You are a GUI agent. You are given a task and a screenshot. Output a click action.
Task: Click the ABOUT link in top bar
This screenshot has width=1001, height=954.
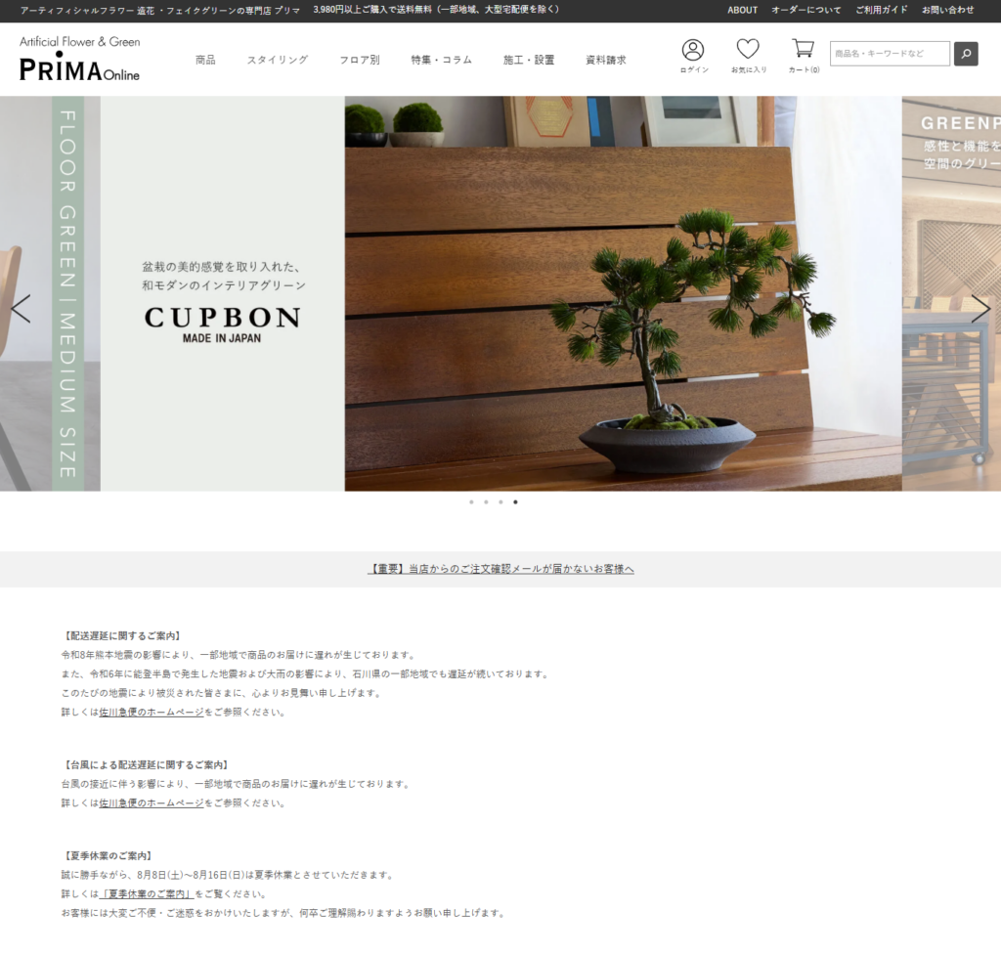(x=743, y=10)
